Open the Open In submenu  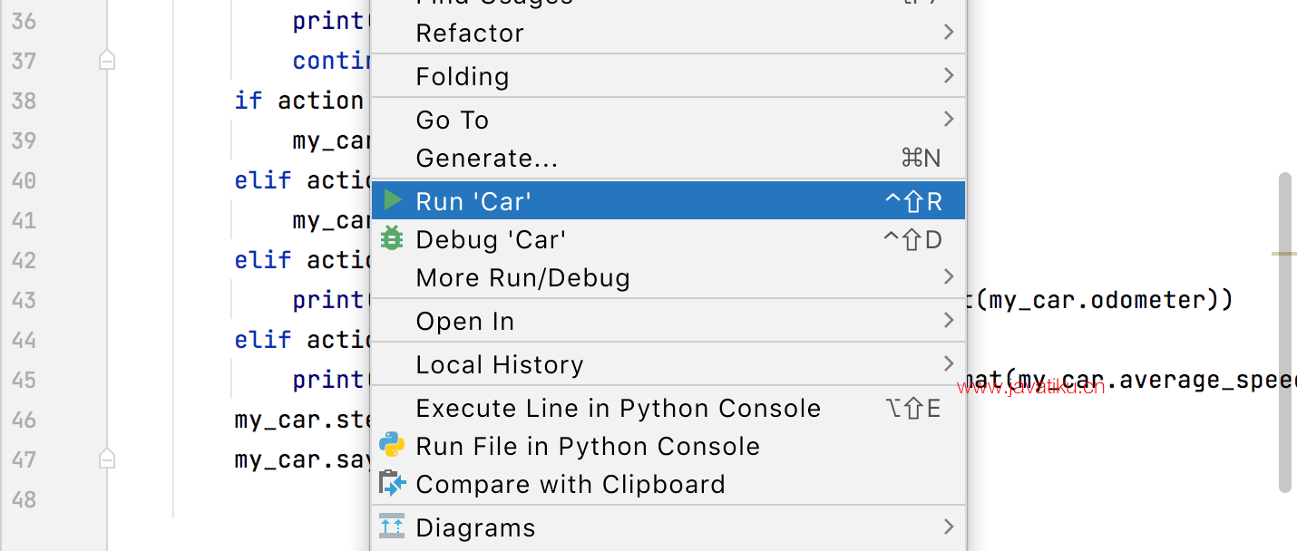[668, 321]
